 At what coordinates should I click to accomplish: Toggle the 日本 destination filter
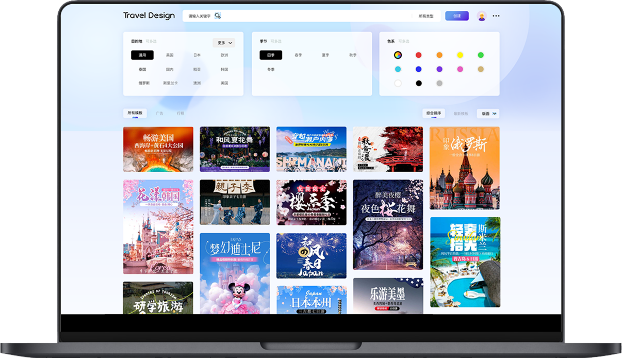point(197,55)
